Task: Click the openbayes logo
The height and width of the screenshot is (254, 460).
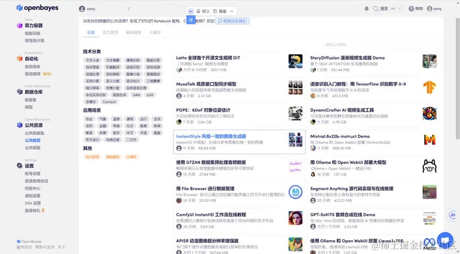Action: 37,8
